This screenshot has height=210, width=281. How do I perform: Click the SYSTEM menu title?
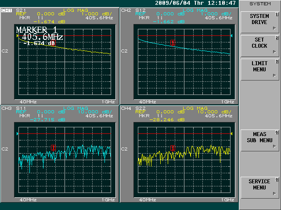coord(260,4)
